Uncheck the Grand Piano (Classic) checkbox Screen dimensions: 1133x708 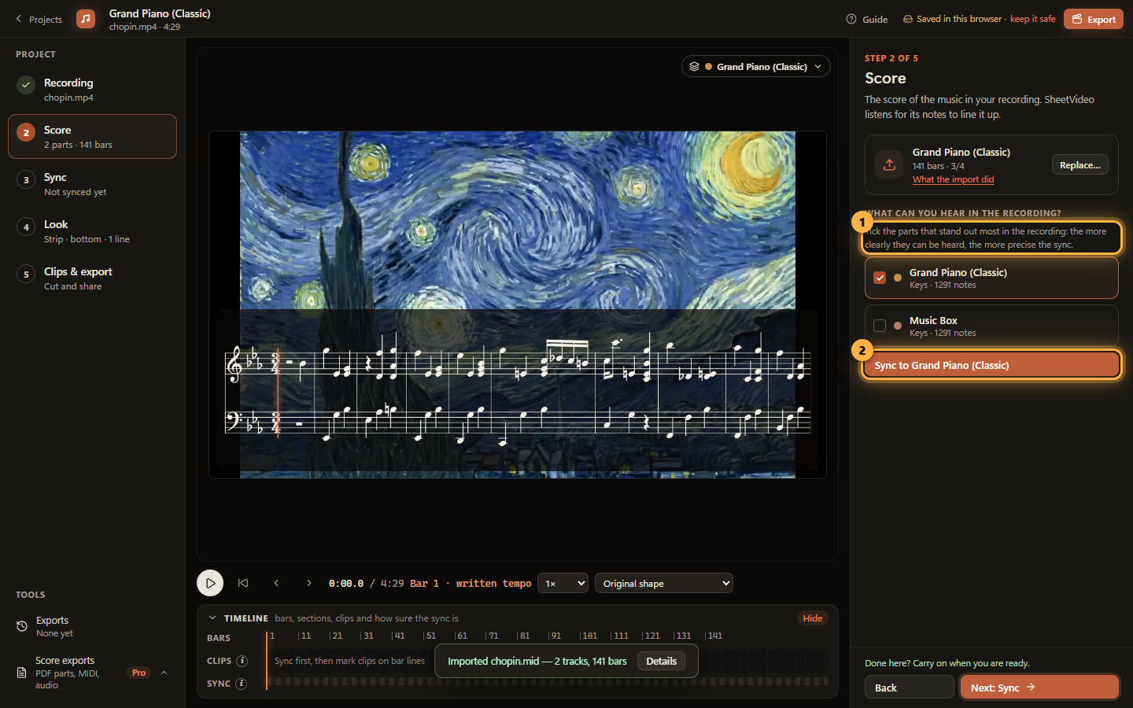coord(880,278)
